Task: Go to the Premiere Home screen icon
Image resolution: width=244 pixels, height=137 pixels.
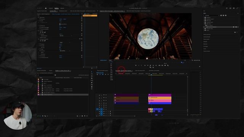Action: tap(46, 8)
